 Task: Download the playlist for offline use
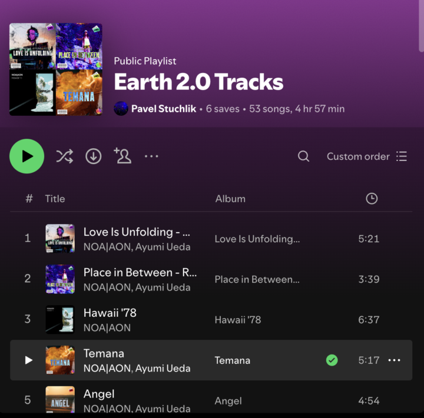(94, 156)
